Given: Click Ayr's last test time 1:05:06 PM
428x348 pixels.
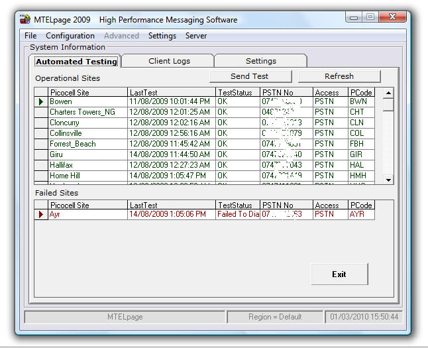Looking at the screenshot, I should coord(172,214).
